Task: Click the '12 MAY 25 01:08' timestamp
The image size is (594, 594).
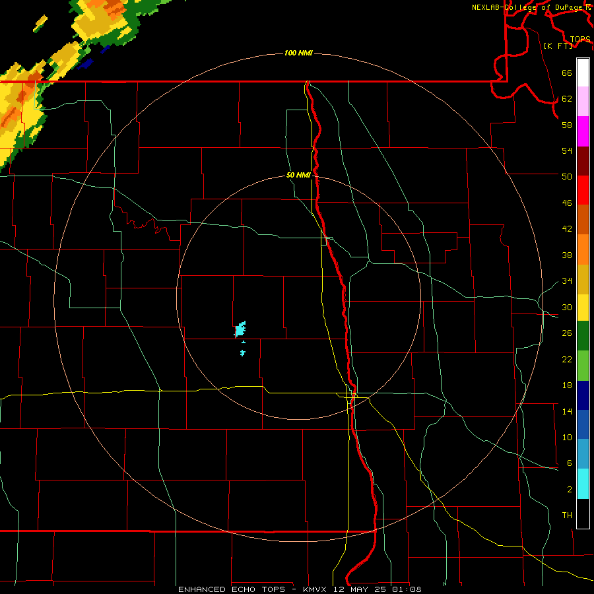Action: click(x=377, y=589)
